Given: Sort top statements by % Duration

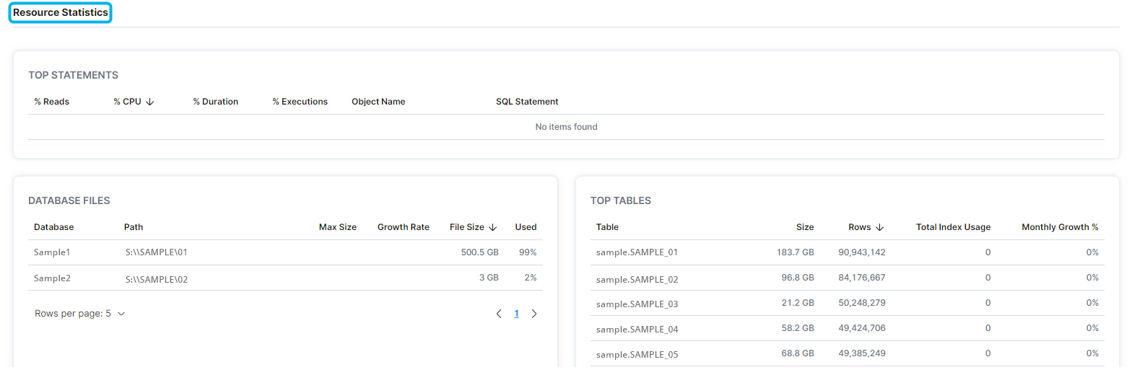Looking at the screenshot, I should tap(215, 102).
